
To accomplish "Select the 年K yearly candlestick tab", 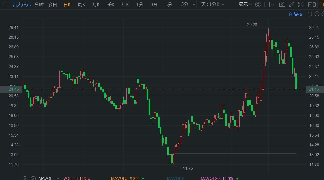I will click(x=125, y=4).
